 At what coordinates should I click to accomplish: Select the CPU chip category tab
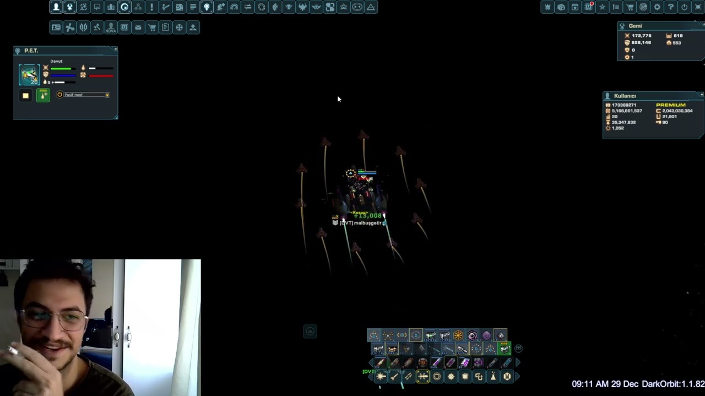[465, 376]
